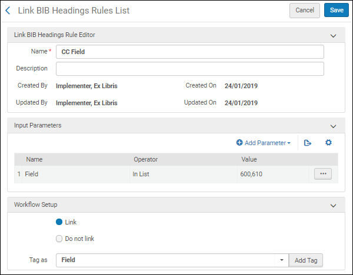Viewport: 353px width, 275px height.
Task: Click the Save button
Action: [337, 10]
